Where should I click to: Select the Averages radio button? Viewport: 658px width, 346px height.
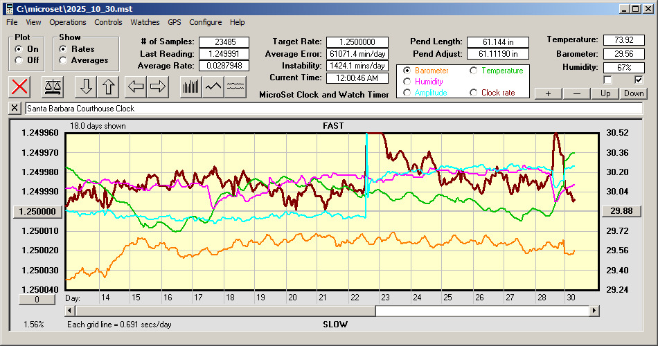64,60
